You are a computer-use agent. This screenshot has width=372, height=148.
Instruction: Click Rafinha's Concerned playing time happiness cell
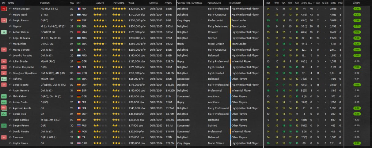[x=183, y=79]
